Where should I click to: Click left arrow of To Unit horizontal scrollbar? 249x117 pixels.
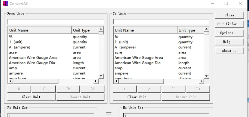[x=116, y=82]
